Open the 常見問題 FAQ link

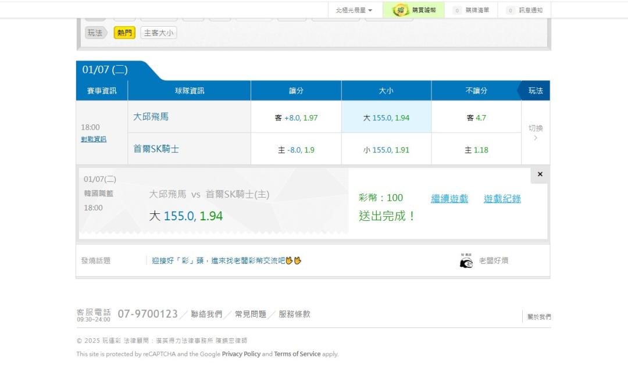[x=251, y=314]
